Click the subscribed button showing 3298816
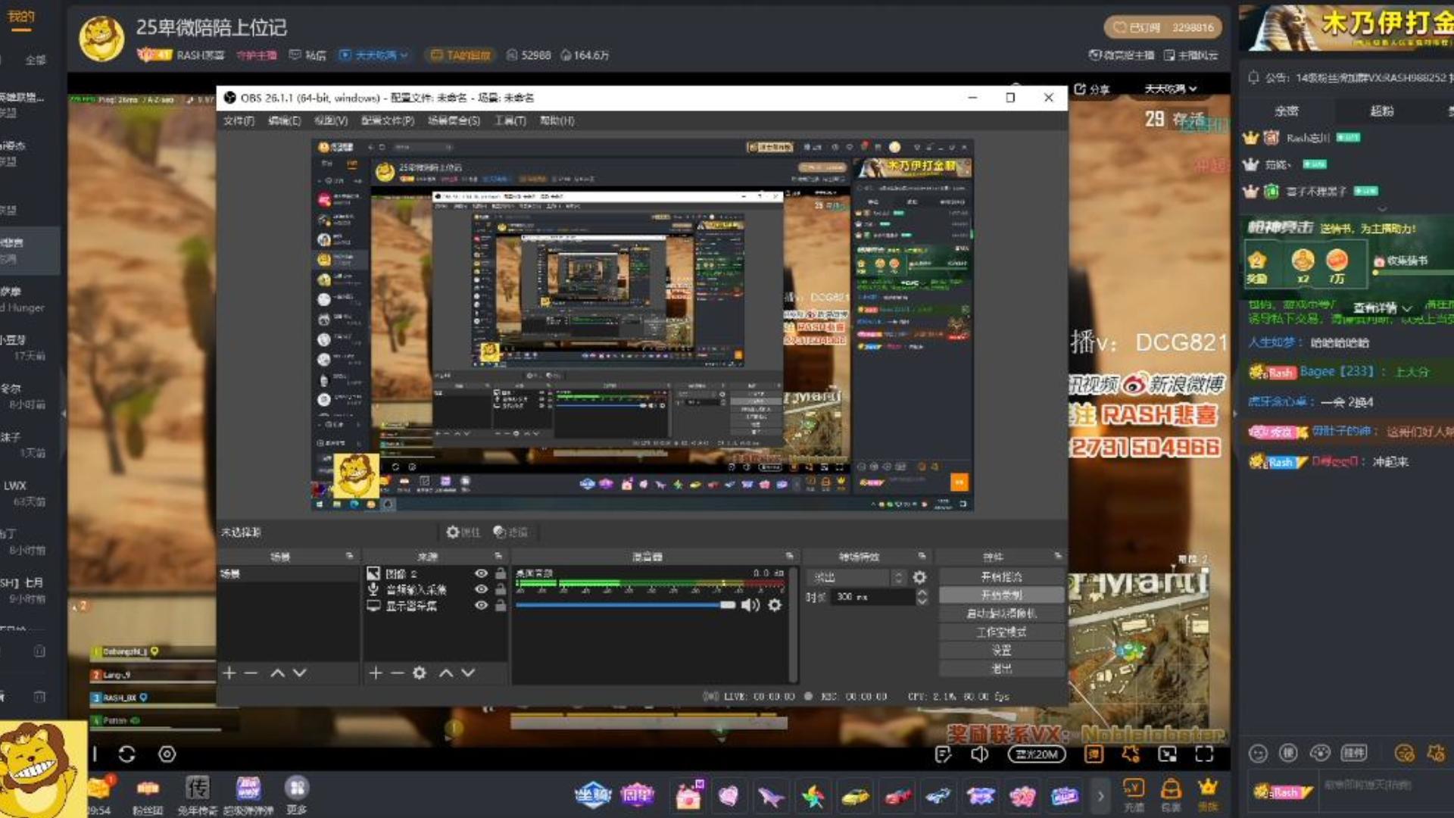Viewport: 1454px width, 818px height. [x=1163, y=27]
